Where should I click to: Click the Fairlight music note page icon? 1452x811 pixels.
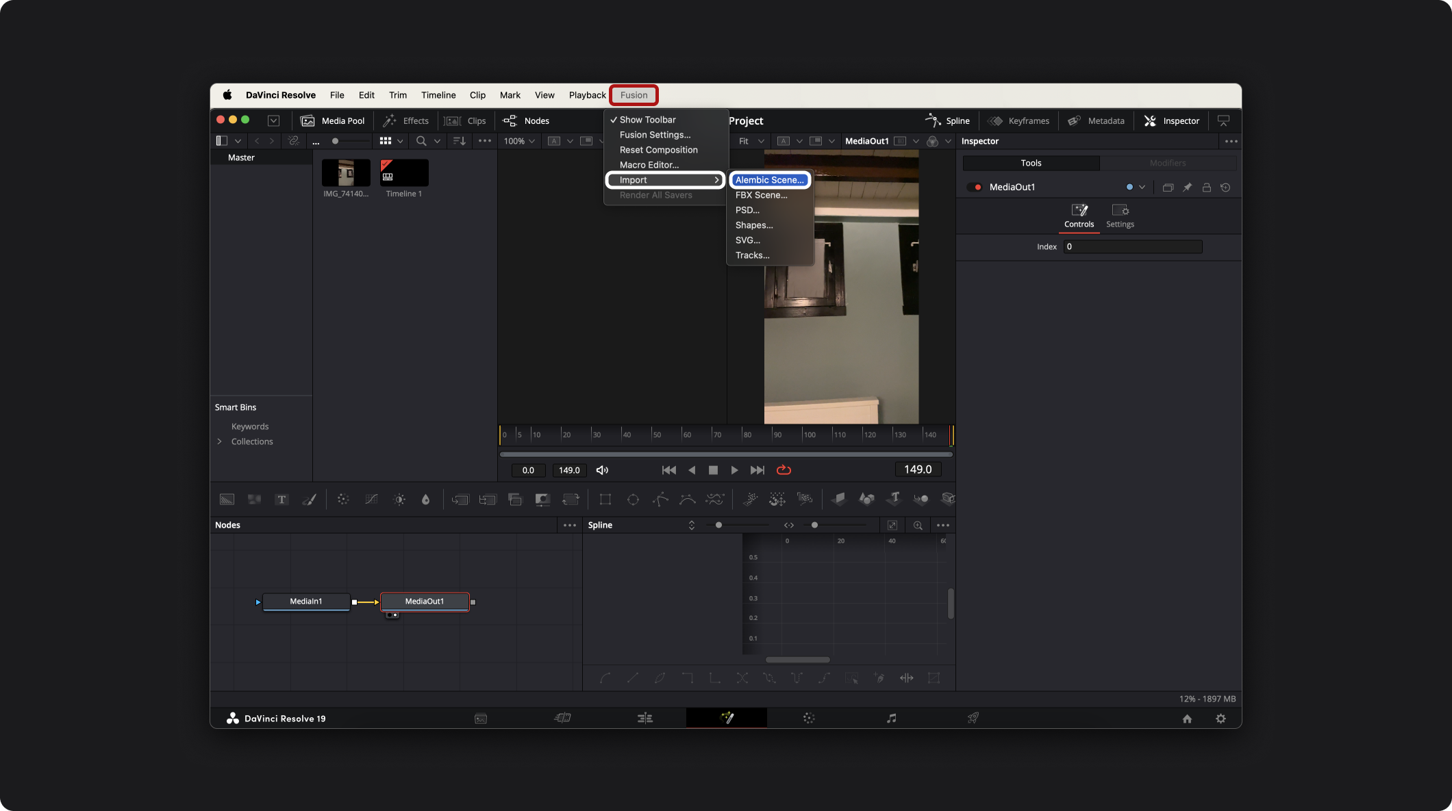point(891,718)
